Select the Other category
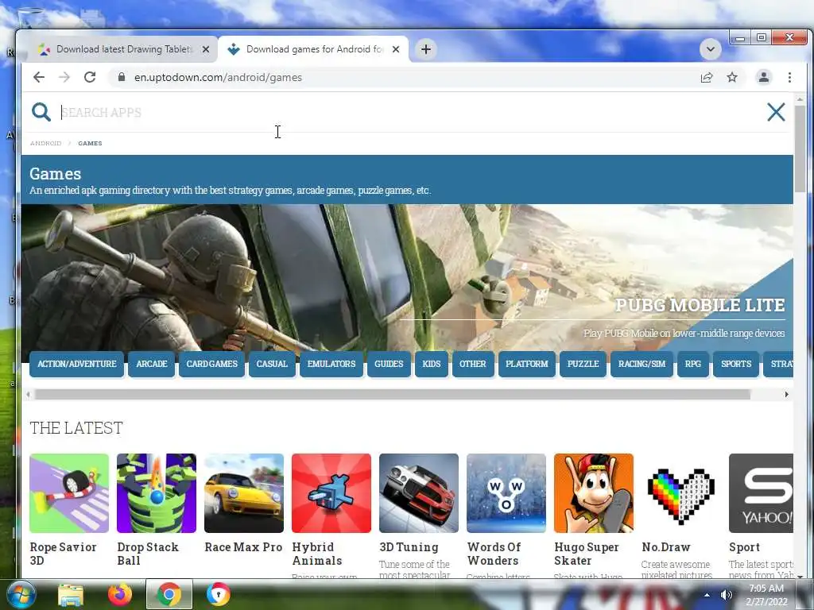Image resolution: width=814 pixels, height=610 pixels. 473,364
